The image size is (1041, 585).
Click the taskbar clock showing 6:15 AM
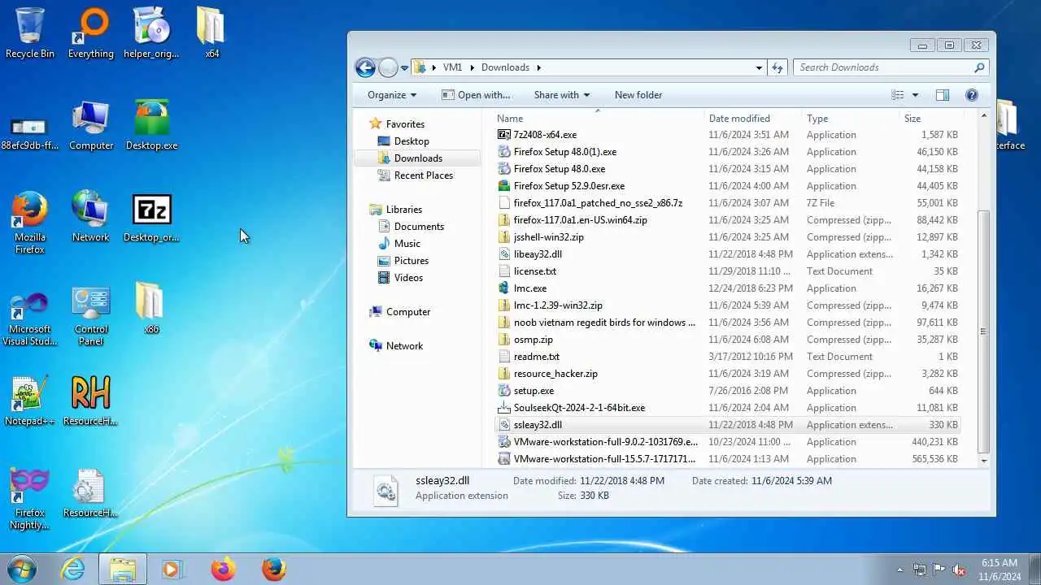[1000, 569]
